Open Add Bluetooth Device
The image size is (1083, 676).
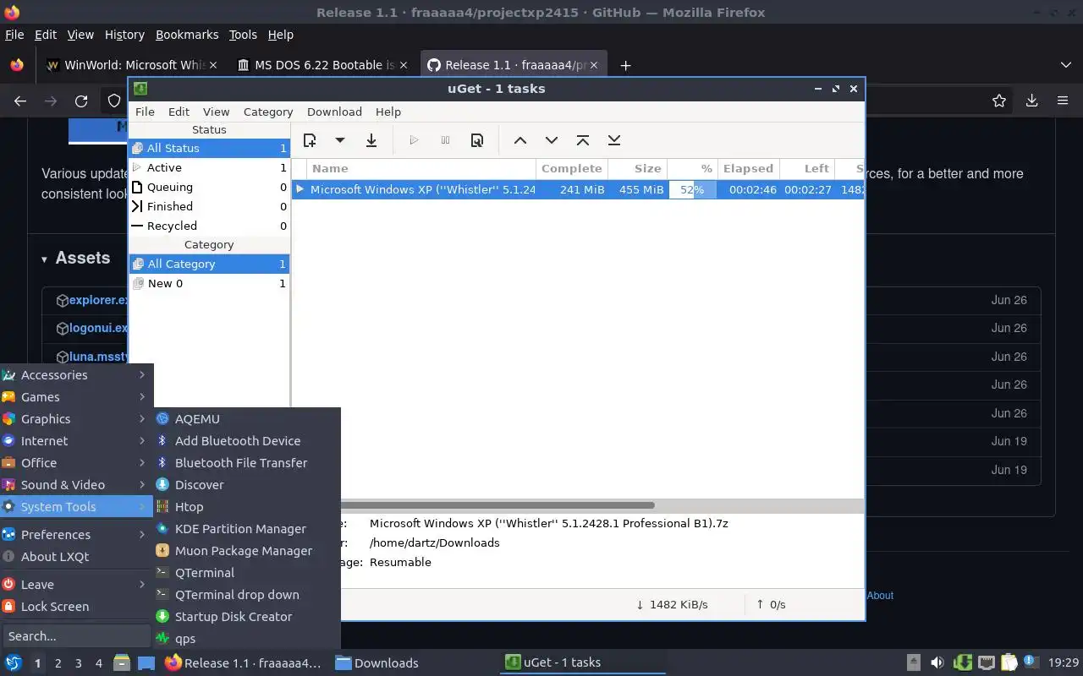(x=247, y=441)
